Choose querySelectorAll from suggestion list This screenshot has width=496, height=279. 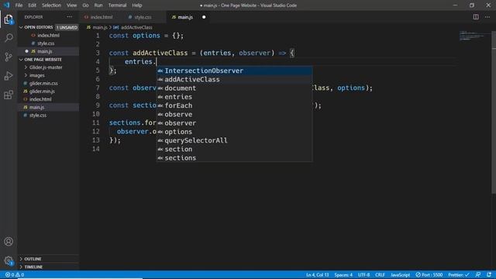click(234, 140)
